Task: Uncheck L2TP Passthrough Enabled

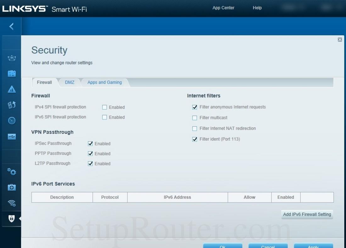Action: click(x=90, y=163)
